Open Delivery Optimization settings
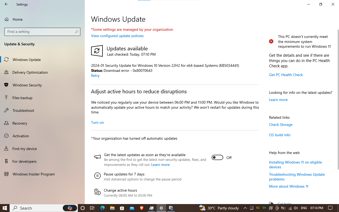Image resolution: width=339 pixels, height=212 pixels. click(42, 72)
